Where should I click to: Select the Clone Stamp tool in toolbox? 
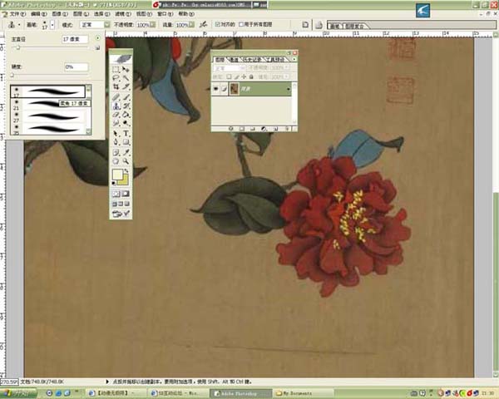pyautogui.click(x=116, y=106)
